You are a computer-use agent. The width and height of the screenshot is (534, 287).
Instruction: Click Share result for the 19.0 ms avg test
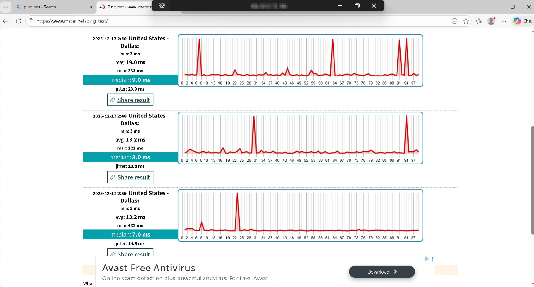tap(130, 100)
